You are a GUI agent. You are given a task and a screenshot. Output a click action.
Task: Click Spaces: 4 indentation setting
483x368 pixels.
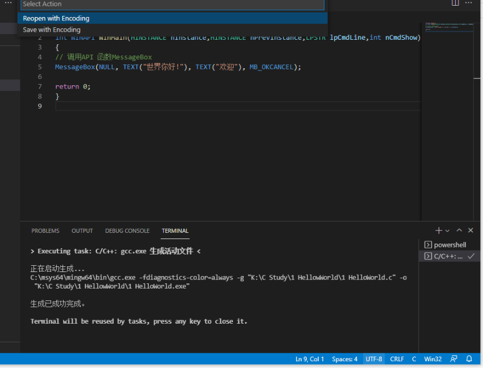pos(344,359)
